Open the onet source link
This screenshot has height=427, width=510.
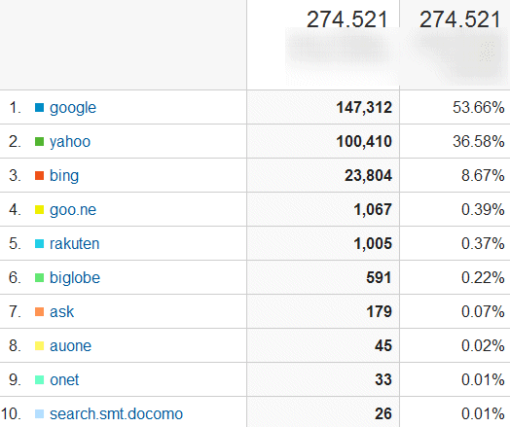(x=64, y=380)
